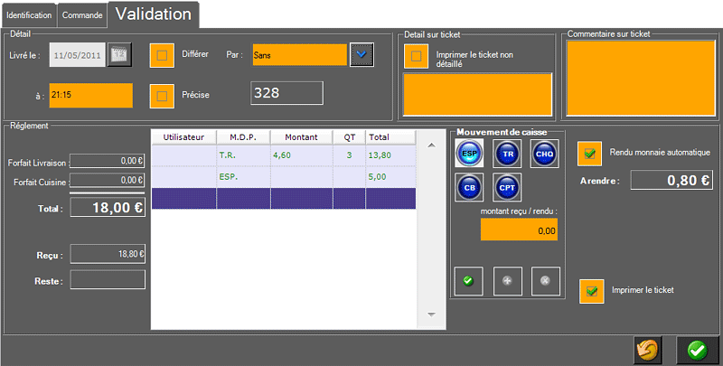723x366 pixels.
Task: Click the Utilisateur column header
Action: (x=183, y=137)
